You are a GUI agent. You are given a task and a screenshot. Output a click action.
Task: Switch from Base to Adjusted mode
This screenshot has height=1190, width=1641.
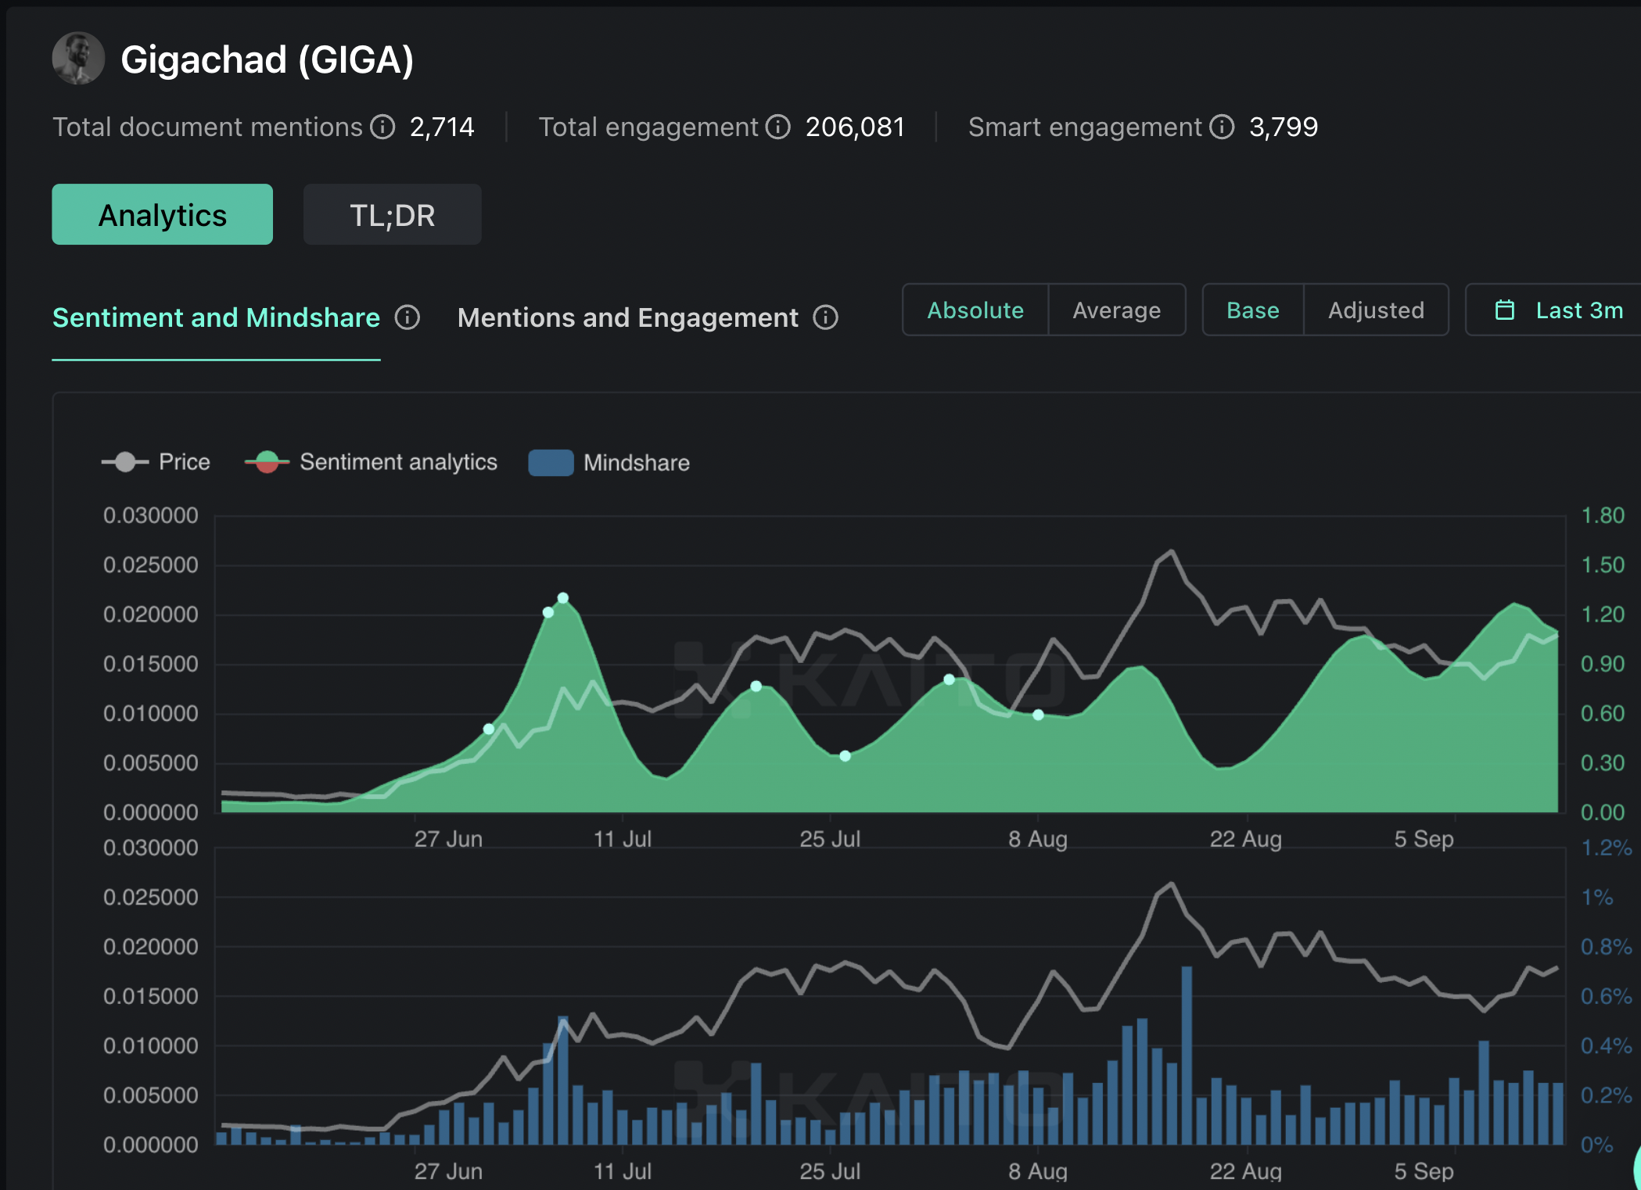click(x=1376, y=310)
